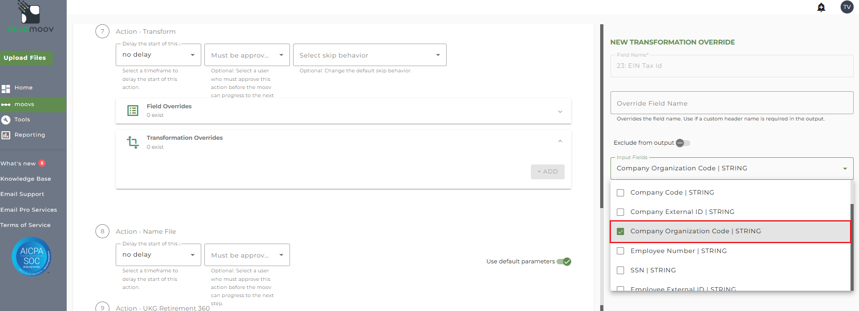Click the Reporting chart icon

pos(6,135)
